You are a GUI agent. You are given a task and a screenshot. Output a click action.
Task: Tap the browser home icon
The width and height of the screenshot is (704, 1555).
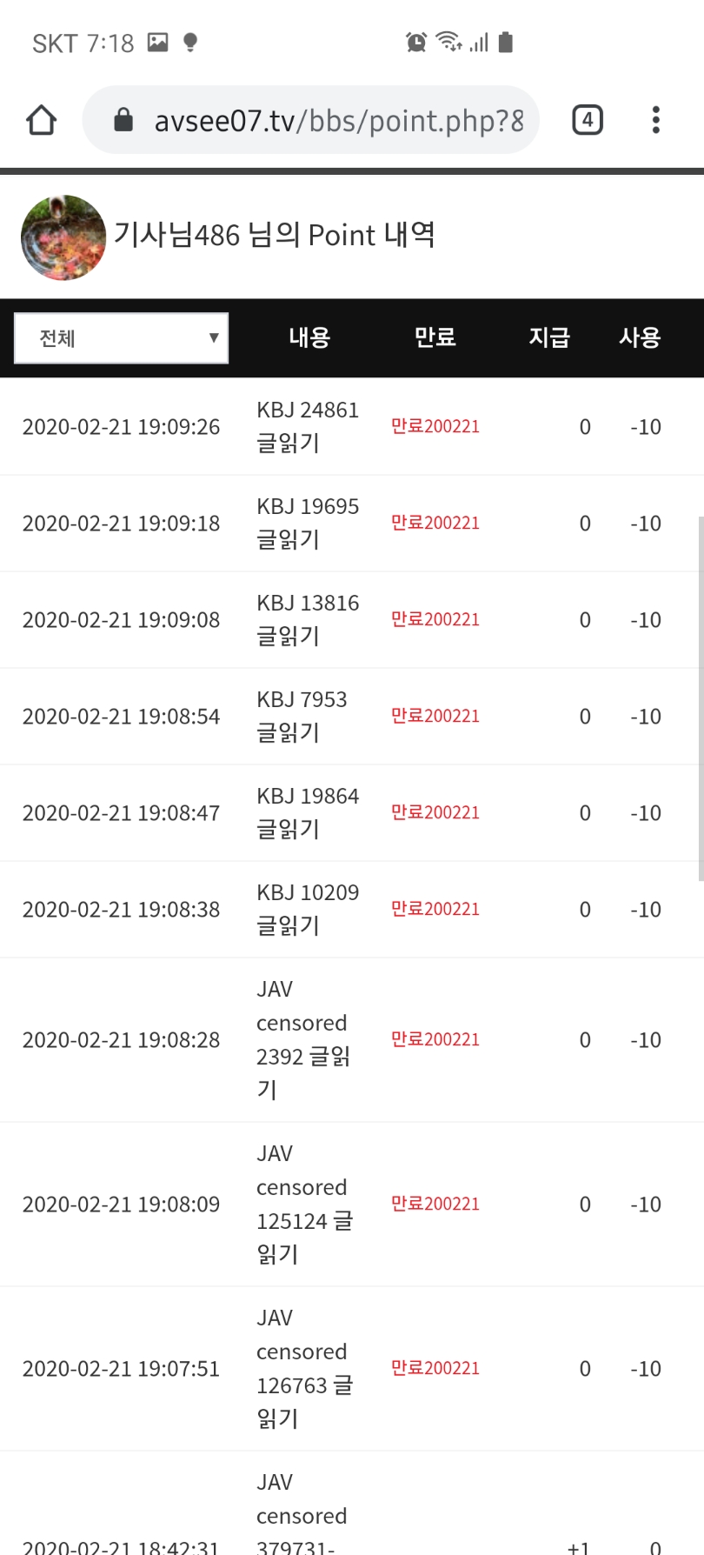[x=41, y=120]
